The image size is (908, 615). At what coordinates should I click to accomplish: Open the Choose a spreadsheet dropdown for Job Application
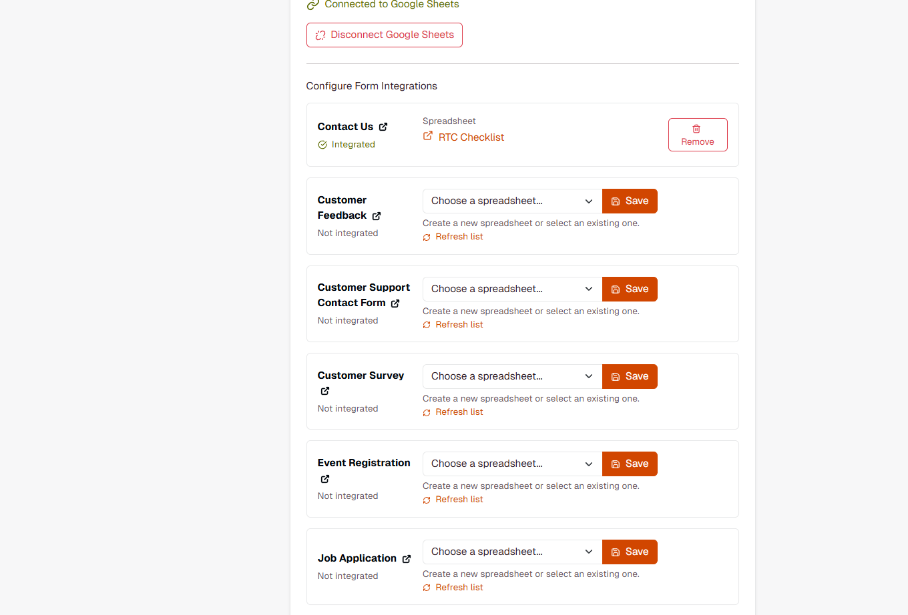point(511,552)
